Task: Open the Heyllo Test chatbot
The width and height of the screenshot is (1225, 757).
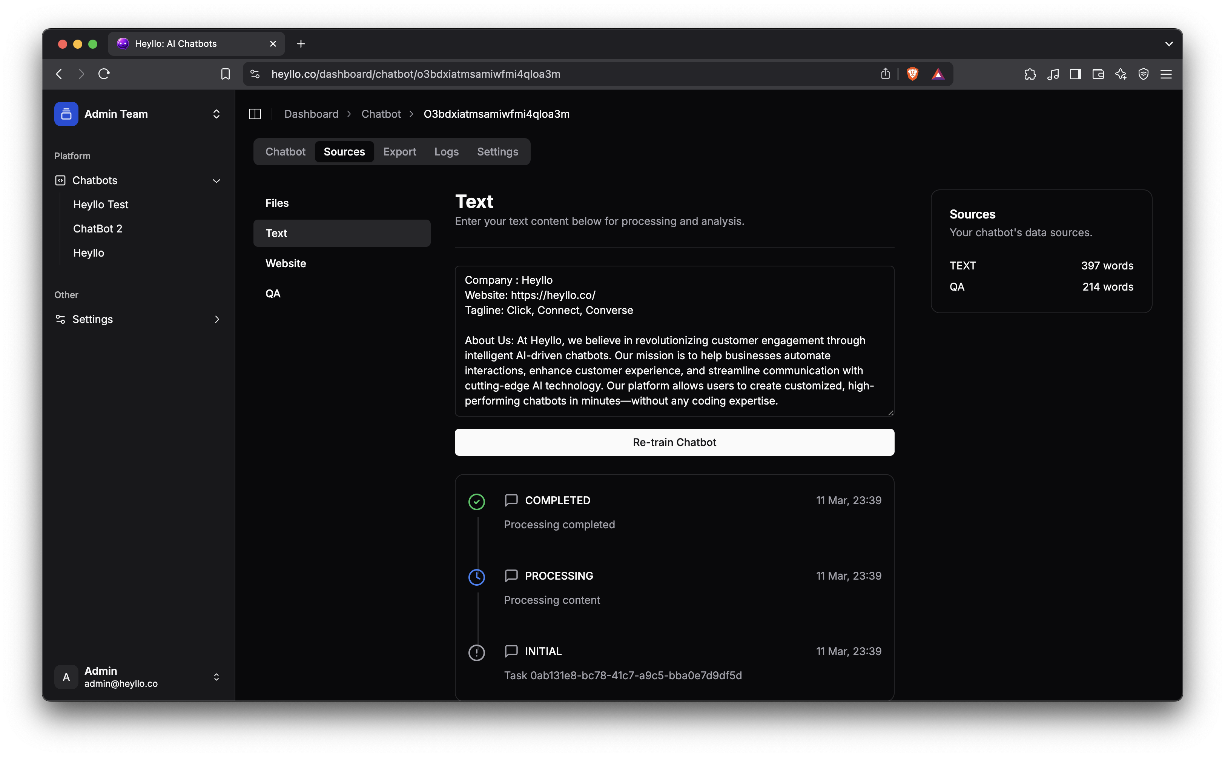Action: [x=101, y=204]
